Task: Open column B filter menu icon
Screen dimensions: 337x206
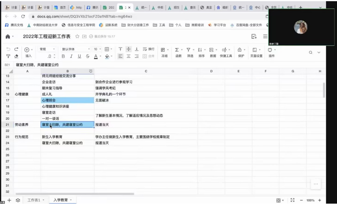Action: click(91, 71)
